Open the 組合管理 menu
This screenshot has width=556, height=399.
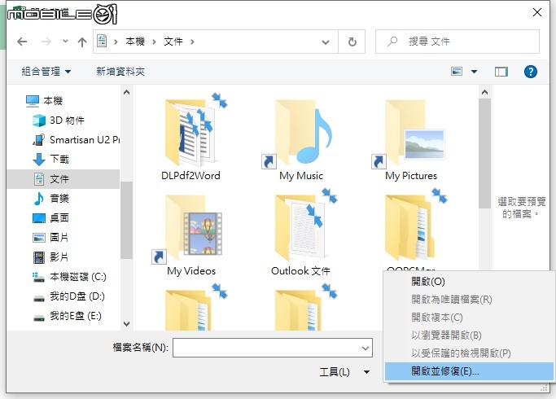pos(46,72)
